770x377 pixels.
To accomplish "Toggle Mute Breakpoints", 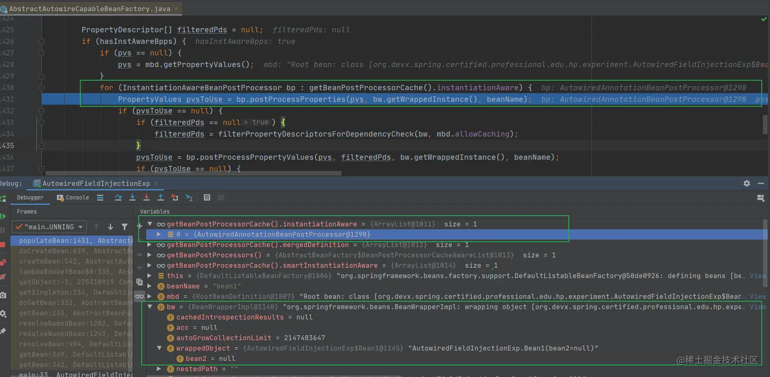I will click(3, 277).
